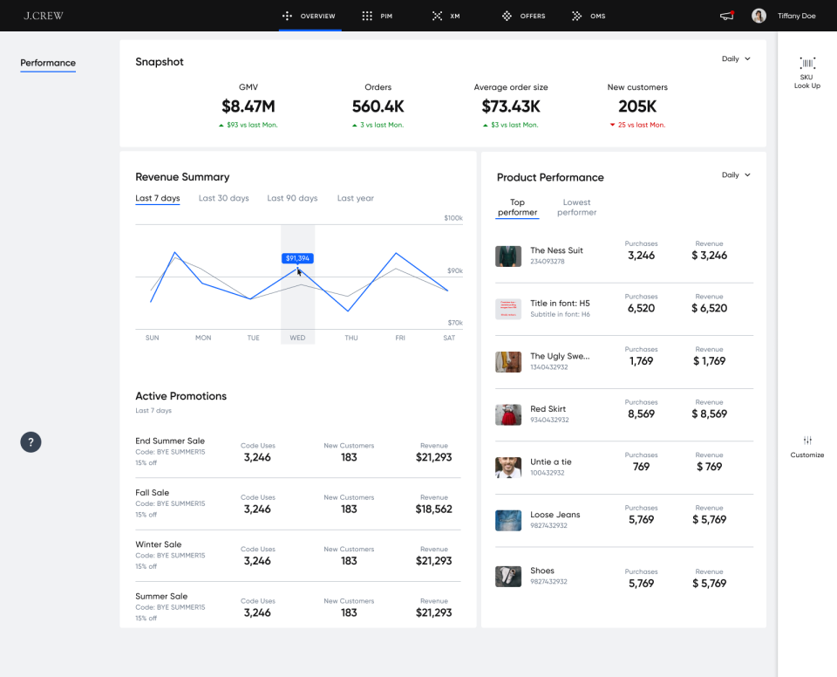This screenshot has width=837, height=677.
Task: Open the Product Performance Daily dropdown
Action: (x=735, y=174)
